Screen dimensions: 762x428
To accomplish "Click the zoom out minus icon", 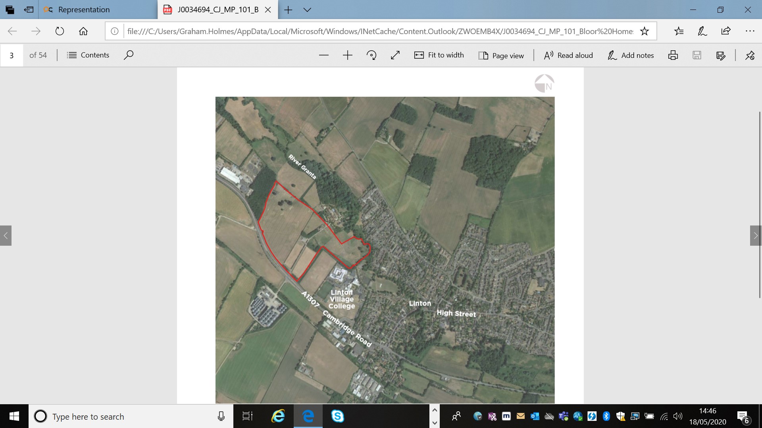I will point(323,55).
